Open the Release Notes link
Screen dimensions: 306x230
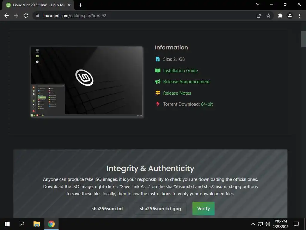pos(177,93)
